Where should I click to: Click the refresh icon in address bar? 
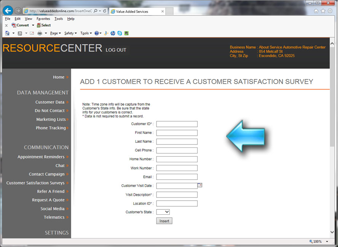coord(105,11)
